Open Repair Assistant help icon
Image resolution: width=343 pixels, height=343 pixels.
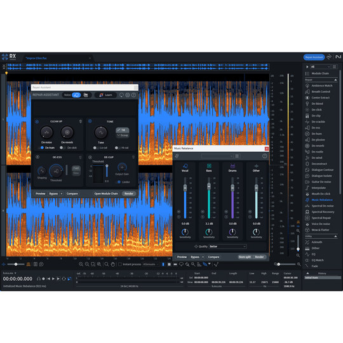133,95
